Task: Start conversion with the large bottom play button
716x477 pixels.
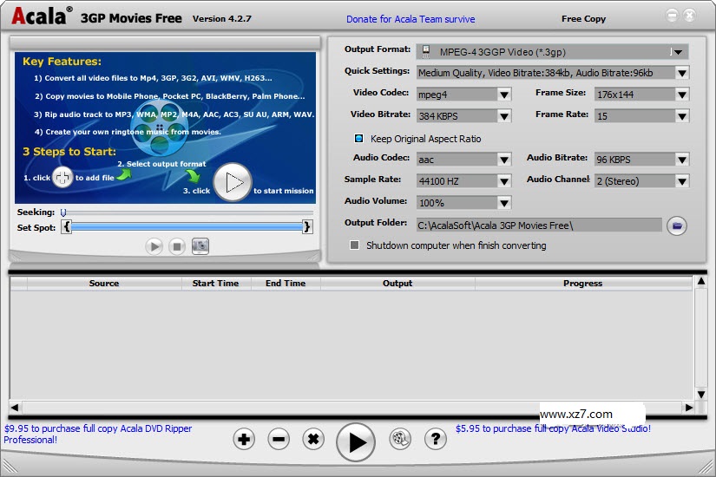Action: tap(355, 441)
